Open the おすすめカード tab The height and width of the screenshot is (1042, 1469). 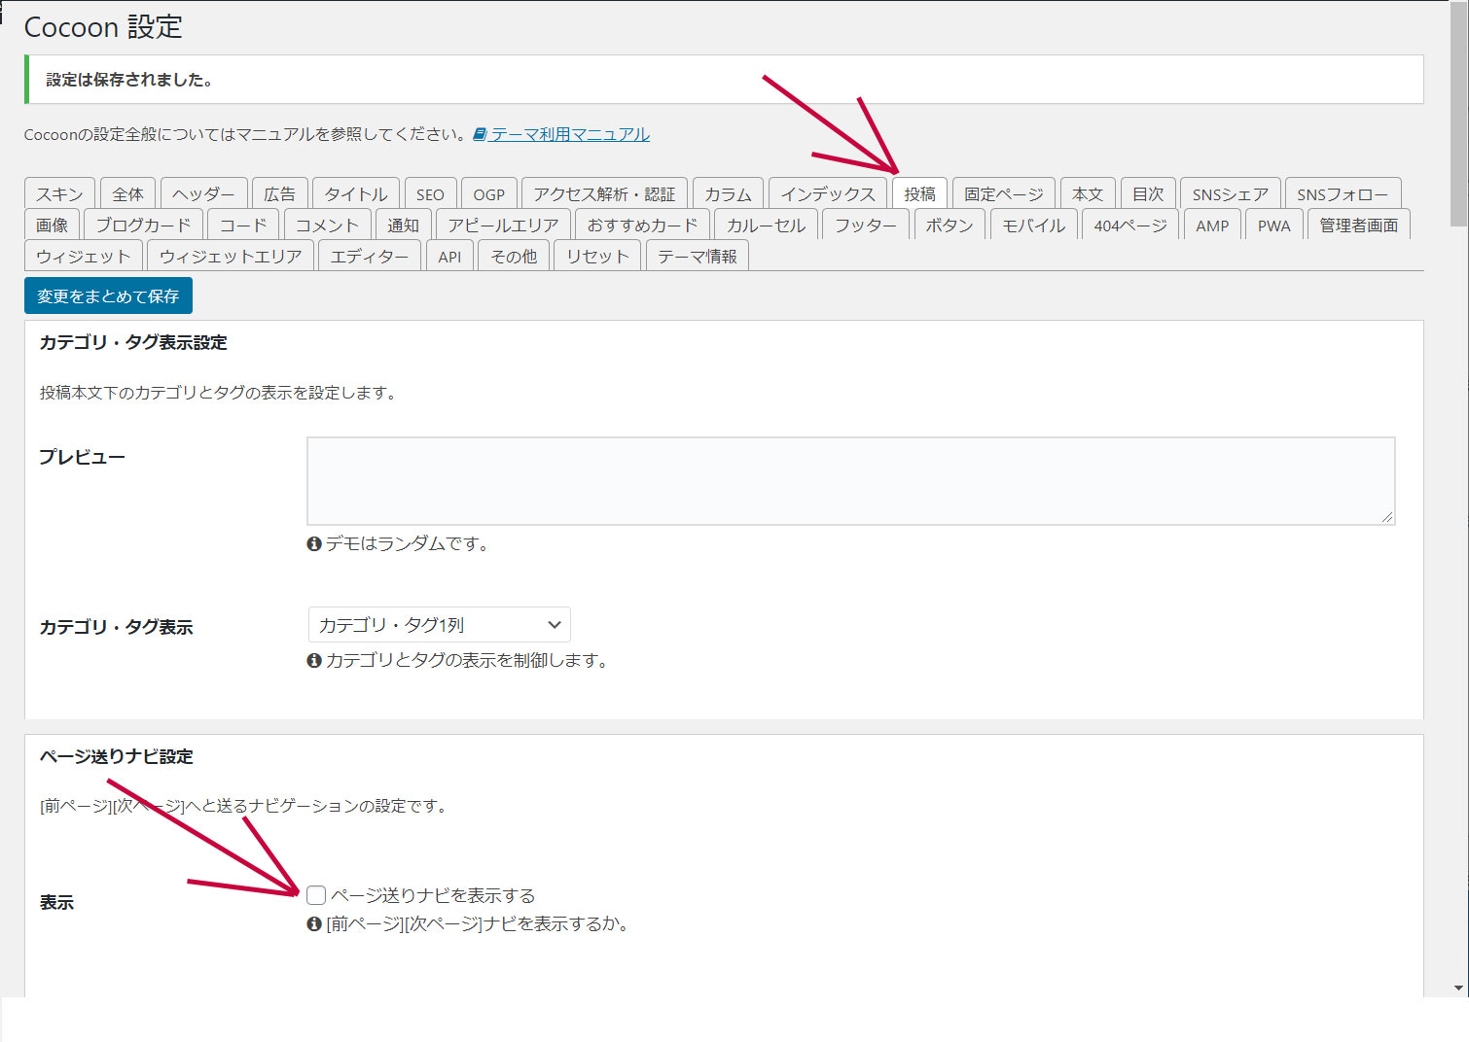pyautogui.click(x=642, y=225)
